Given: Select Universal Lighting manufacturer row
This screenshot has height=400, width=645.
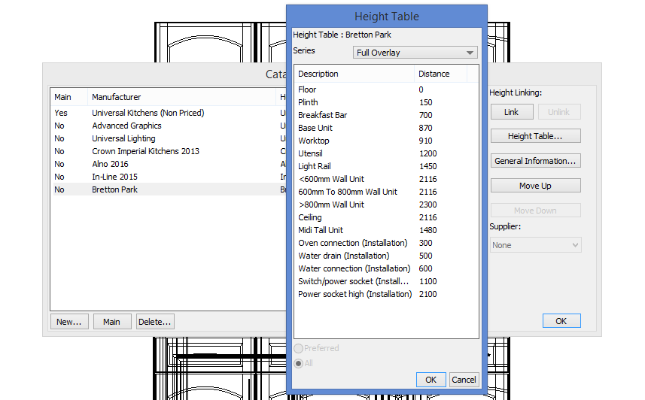Looking at the screenshot, I should coord(169,138).
